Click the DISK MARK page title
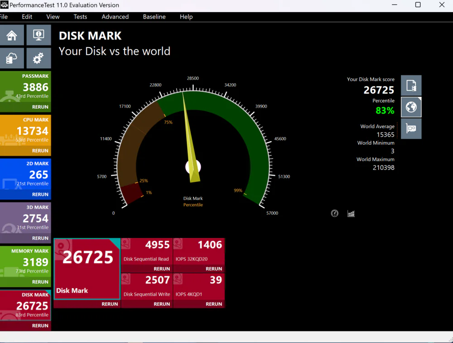 tap(90, 36)
